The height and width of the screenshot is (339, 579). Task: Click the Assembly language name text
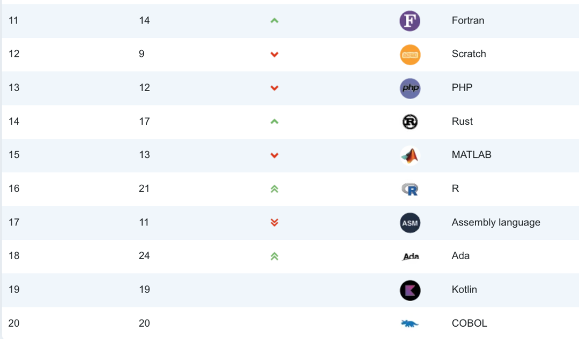496,222
